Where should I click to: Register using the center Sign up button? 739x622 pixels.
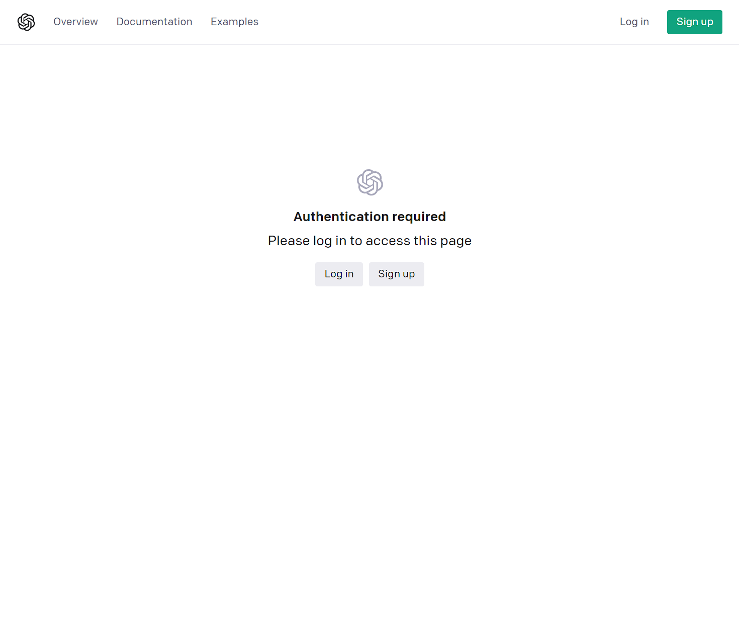[396, 274]
